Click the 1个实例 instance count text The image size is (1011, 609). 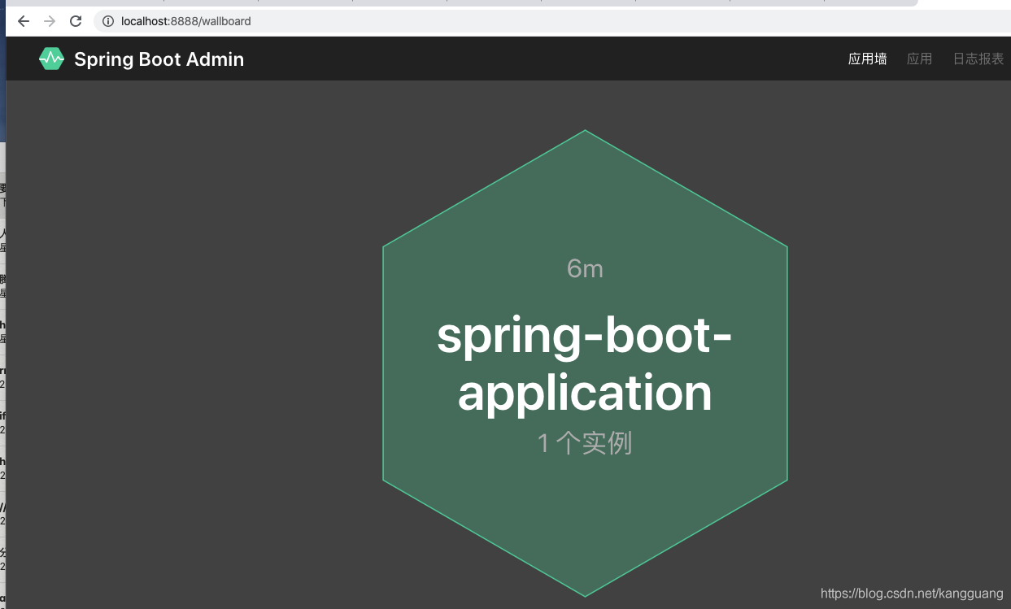(x=585, y=443)
